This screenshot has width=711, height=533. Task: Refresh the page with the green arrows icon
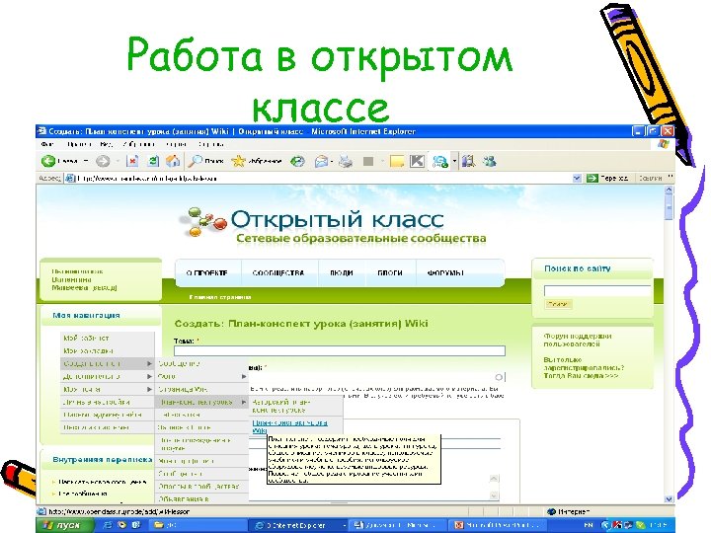coord(153,161)
